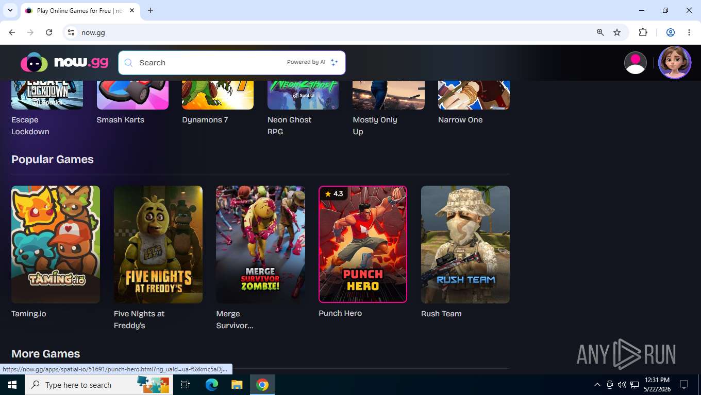Click Five Nights at Freddy's title link
This screenshot has height=395, width=701.
tap(139, 319)
